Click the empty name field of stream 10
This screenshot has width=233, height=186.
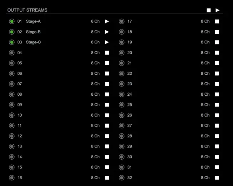pos(57,115)
